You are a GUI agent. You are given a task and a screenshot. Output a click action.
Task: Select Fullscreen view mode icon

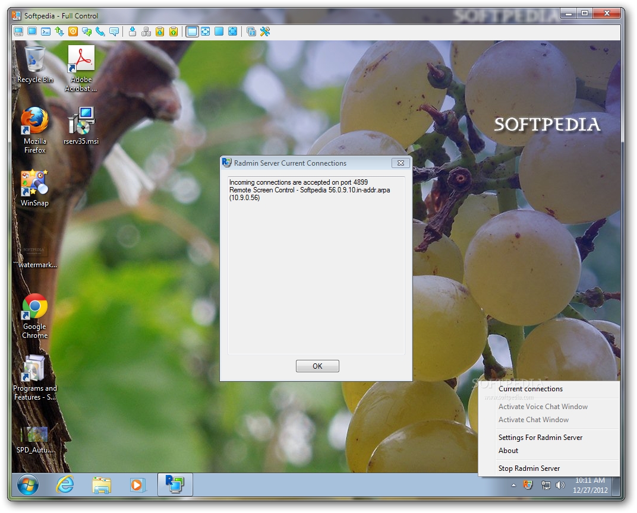click(219, 31)
